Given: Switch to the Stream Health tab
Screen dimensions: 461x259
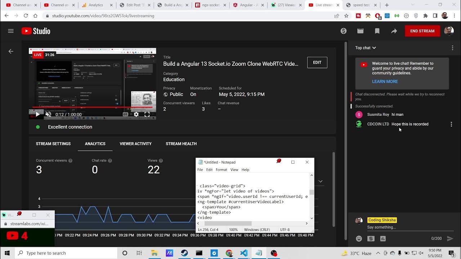Looking at the screenshot, I should coord(181,144).
